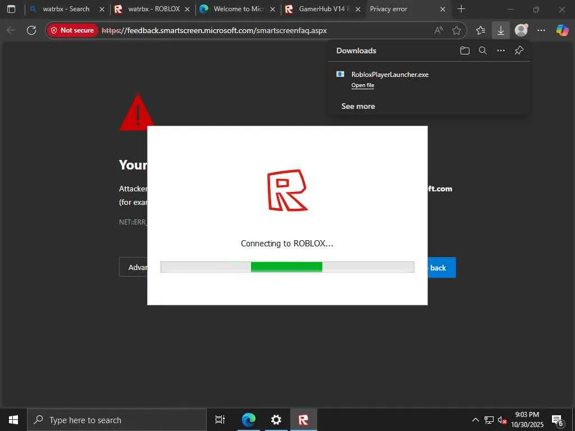Close the GamerHub V14 tab
This screenshot has width=575, height=431.
click(358, 10)
